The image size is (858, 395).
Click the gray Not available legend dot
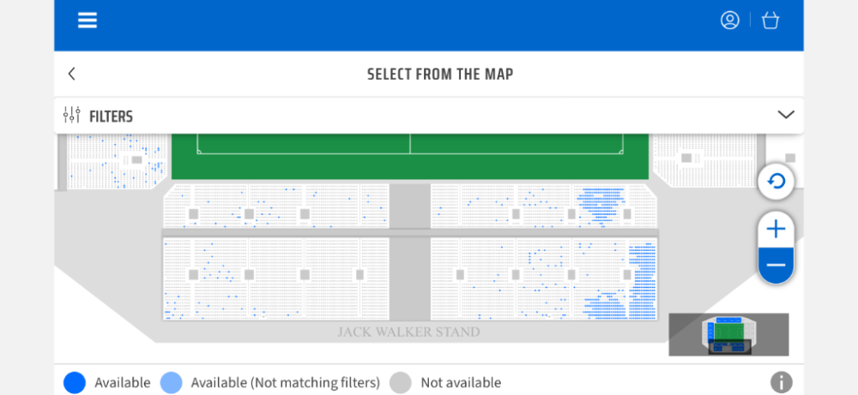401,382
